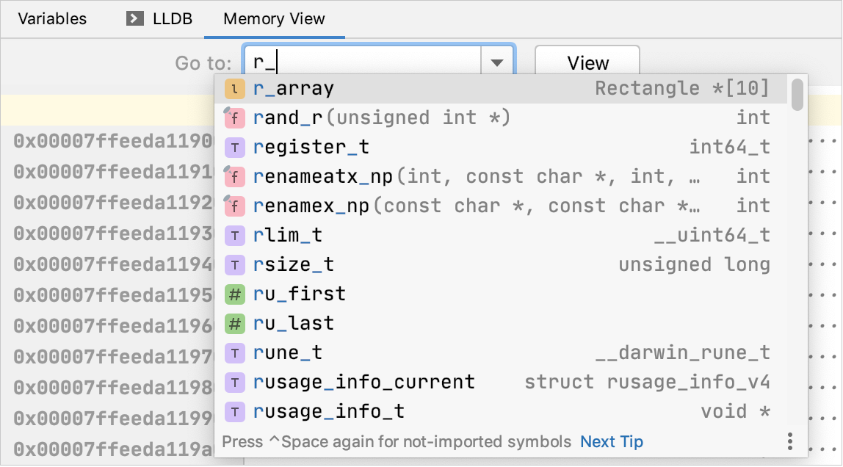
Task: Click the typedef icon beside rusage_info_t
Action: tap(234, 411)
